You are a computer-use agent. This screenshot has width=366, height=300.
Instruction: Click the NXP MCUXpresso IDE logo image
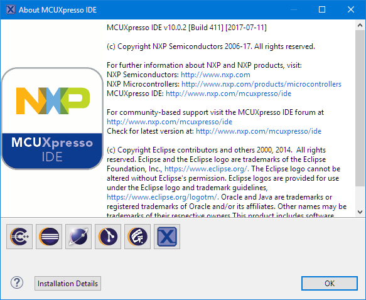[x=52, y=119]
